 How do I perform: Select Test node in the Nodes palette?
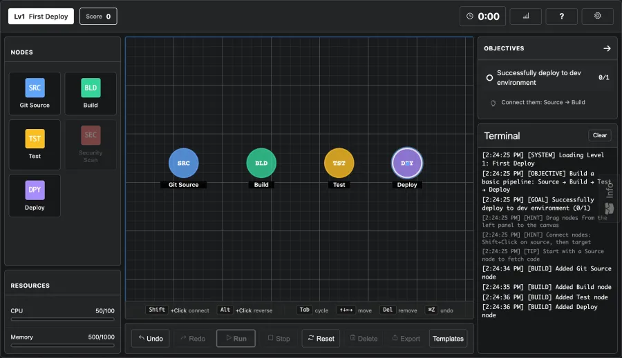(x=35, y=145)
